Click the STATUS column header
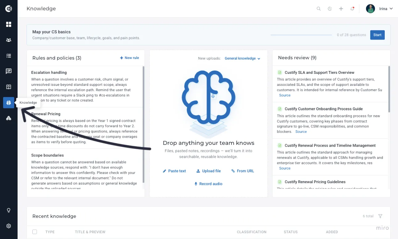Screen dimensions: 398x239 (291, 232)
